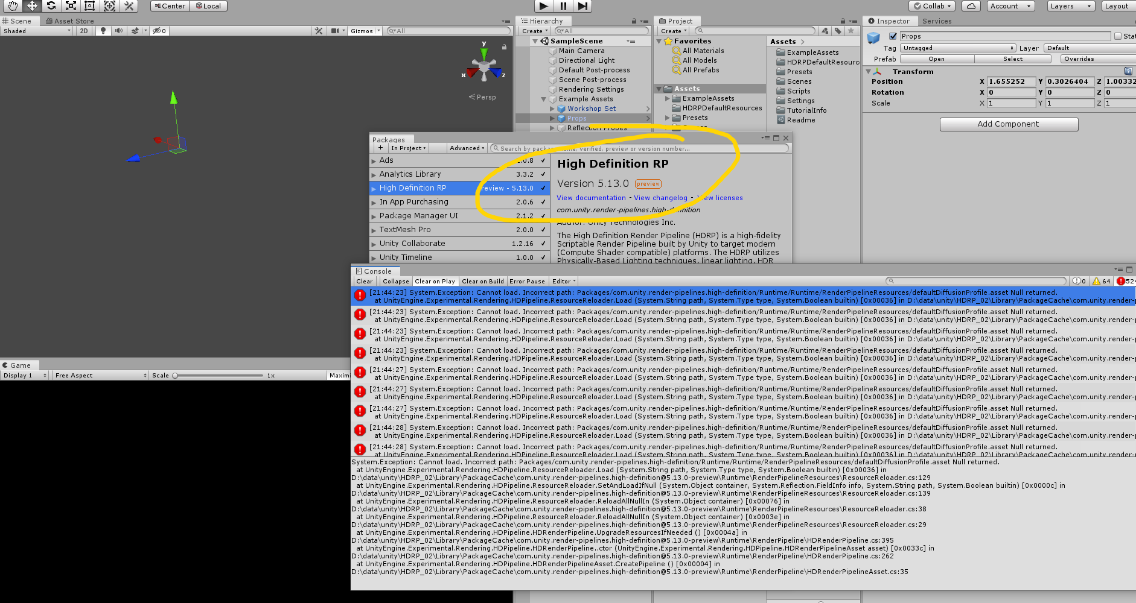
Task: Open the View documentation link
Action: (591, 198)
